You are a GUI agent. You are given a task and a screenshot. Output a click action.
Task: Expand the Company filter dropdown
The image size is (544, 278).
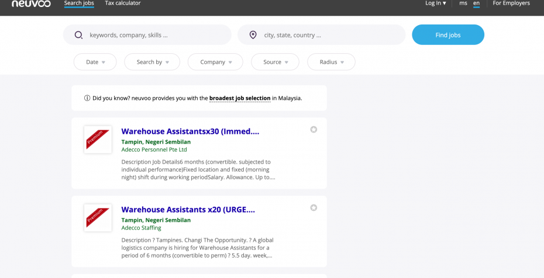click(215, 62)
